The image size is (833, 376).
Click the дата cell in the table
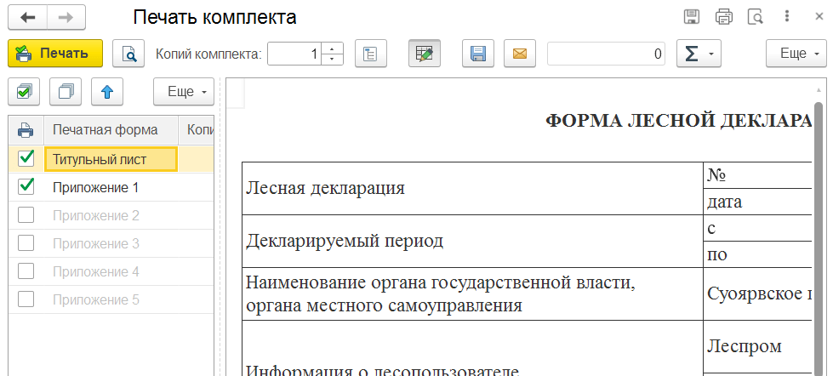coord(758,202)
